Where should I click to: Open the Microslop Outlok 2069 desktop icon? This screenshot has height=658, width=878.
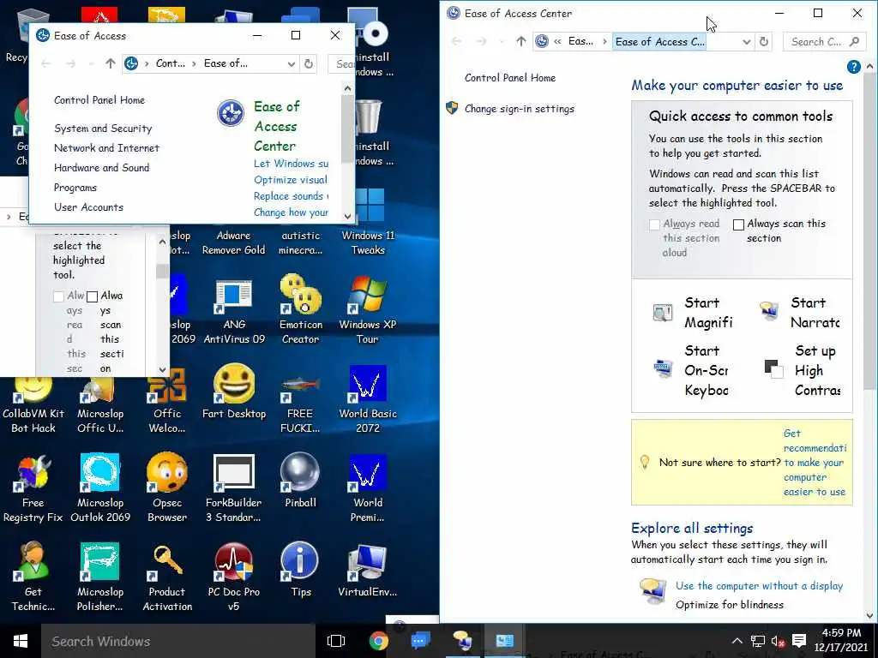click(100, 488)
